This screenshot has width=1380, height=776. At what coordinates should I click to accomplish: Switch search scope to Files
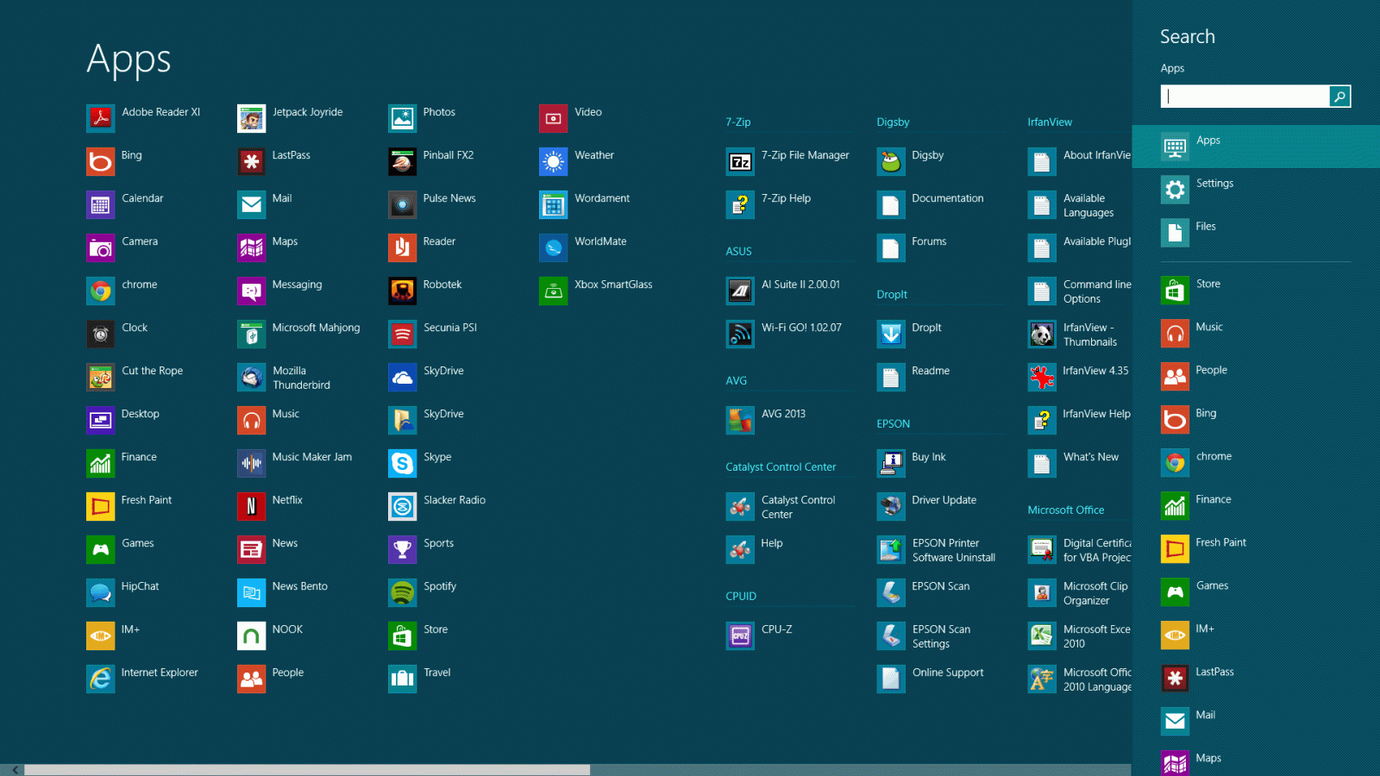point(1209,225)
